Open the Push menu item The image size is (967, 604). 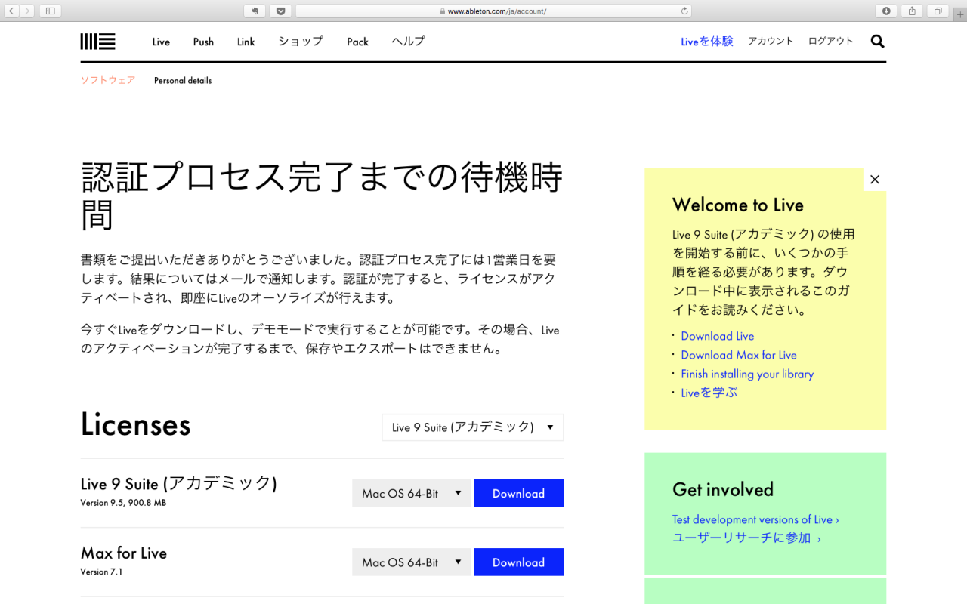pyautogui.click(x=203, y=42)
